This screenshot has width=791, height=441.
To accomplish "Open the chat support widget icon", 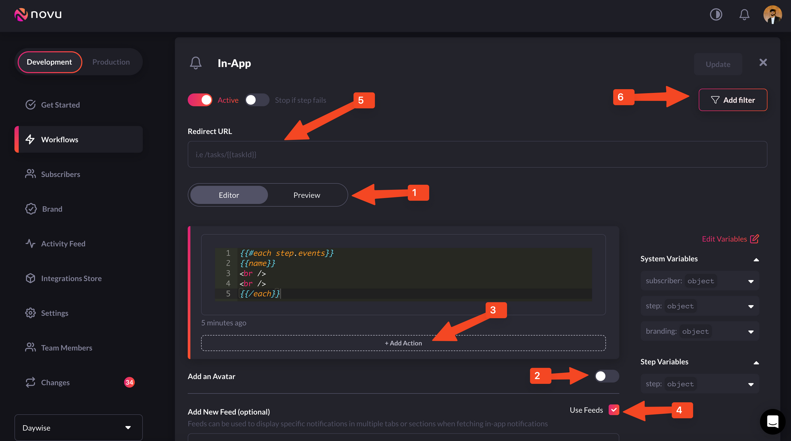I will tap(772, 421).
